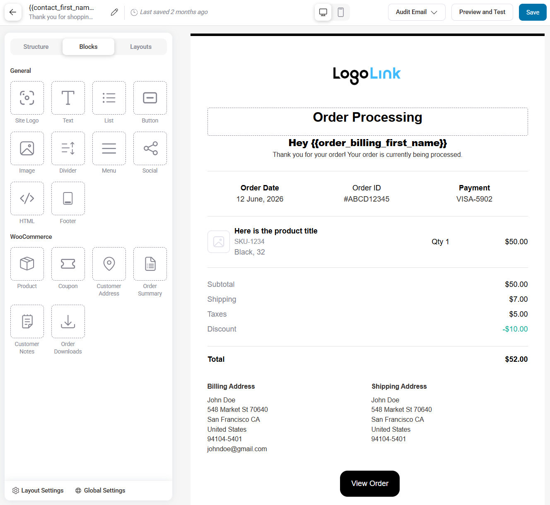Select the Customer Address block
The image size is (550, 505).
point(109,264)
